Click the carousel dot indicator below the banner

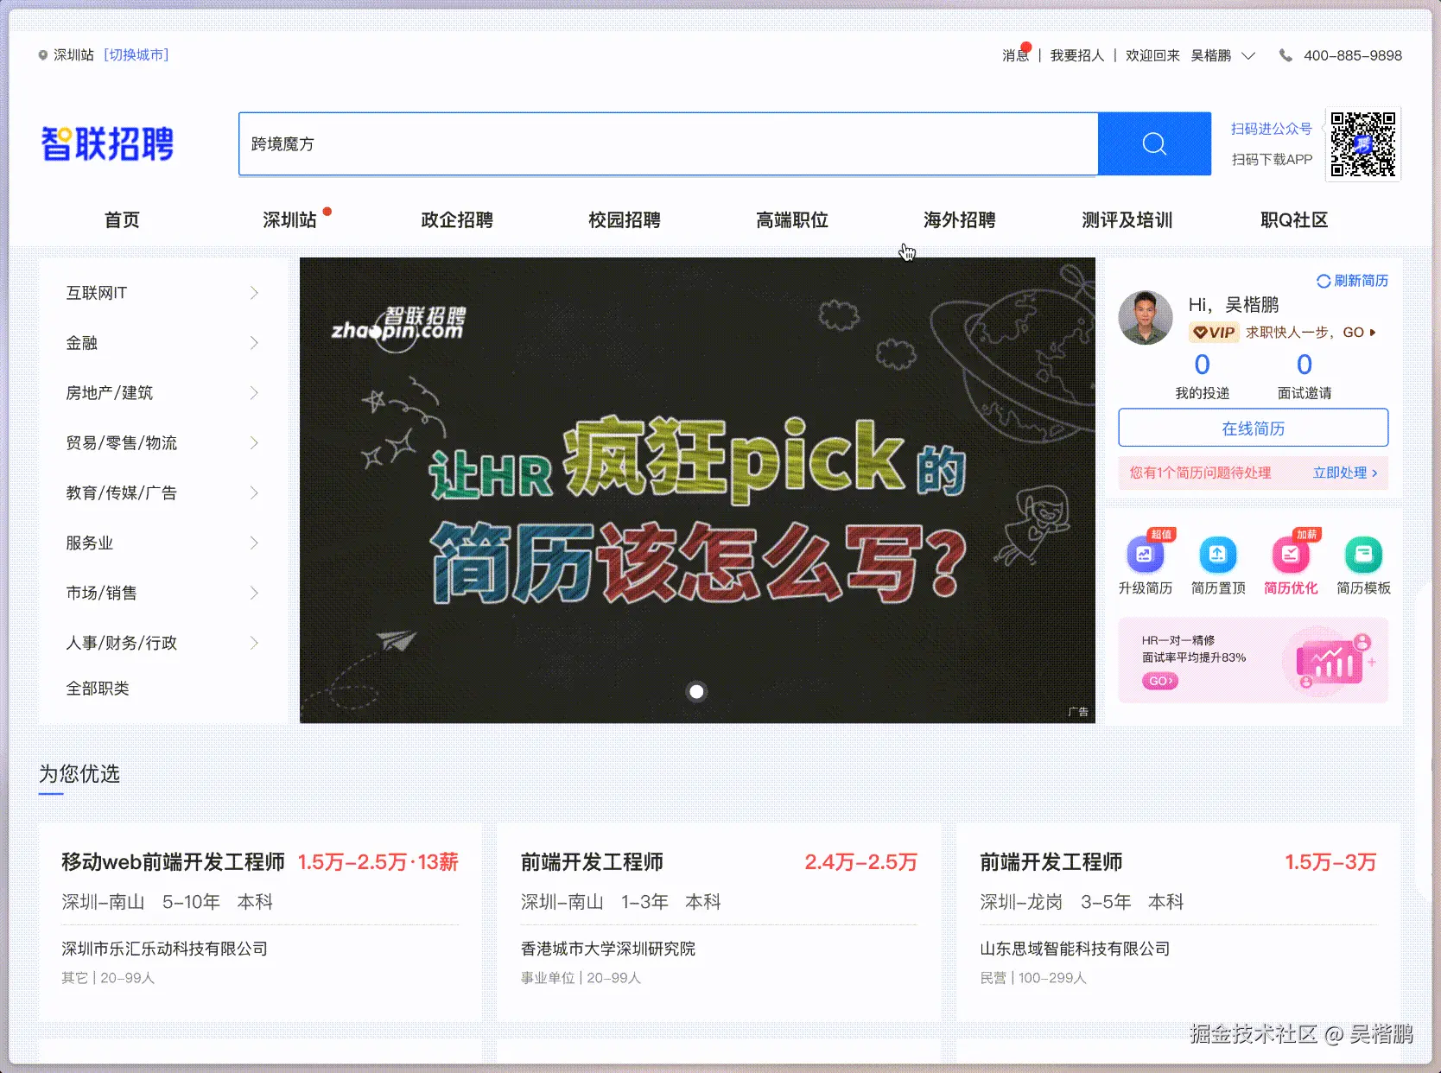coord(696,691)
